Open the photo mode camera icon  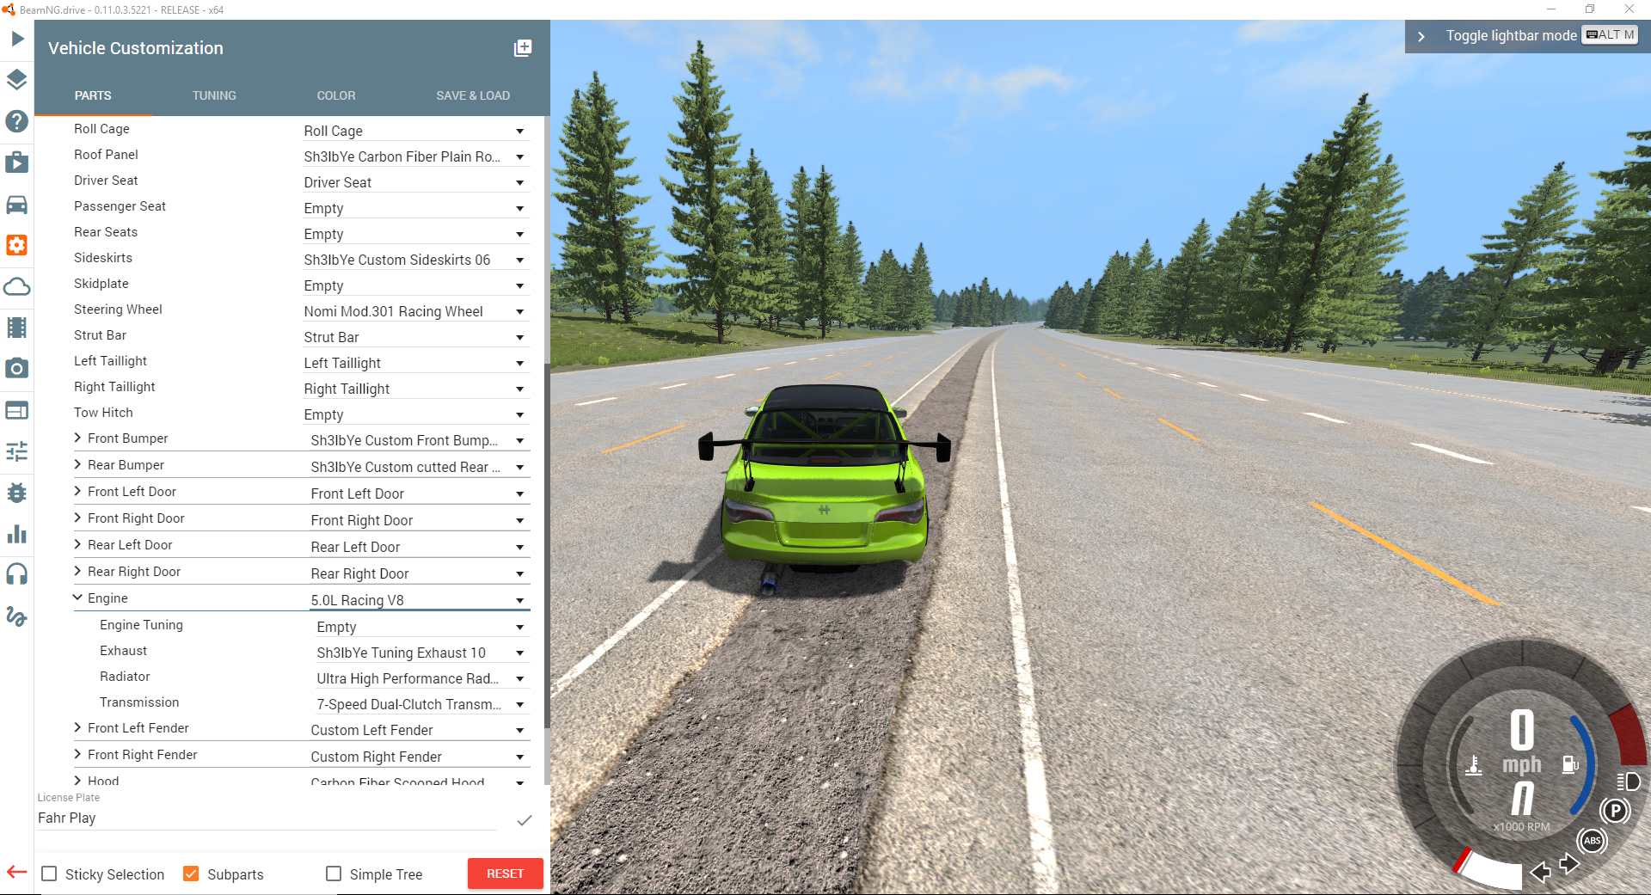pos(17,369)
